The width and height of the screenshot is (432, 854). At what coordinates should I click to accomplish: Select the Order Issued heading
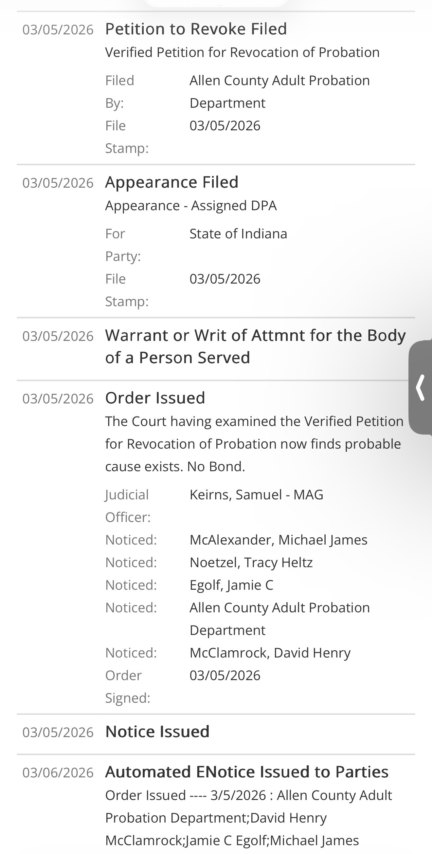[155, 398]
